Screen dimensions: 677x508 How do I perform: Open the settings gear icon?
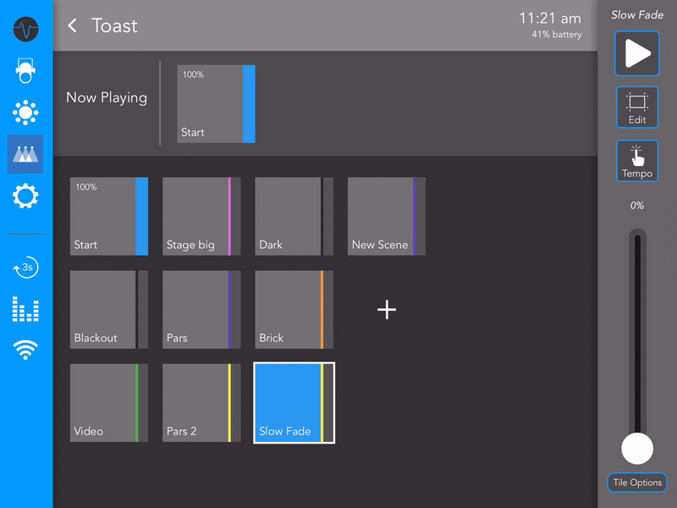[x=25, y=196]
